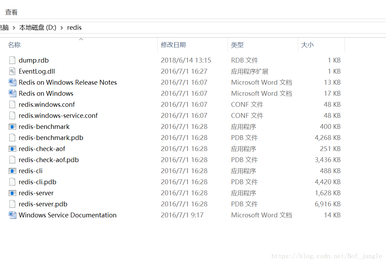386x263 pixels.
Task: Click the 应用程序扩展 type cell
Action: click(x=250, y=71)
